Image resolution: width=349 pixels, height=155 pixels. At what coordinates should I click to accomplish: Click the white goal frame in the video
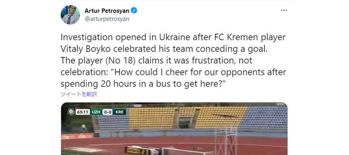tap(186, 150)
